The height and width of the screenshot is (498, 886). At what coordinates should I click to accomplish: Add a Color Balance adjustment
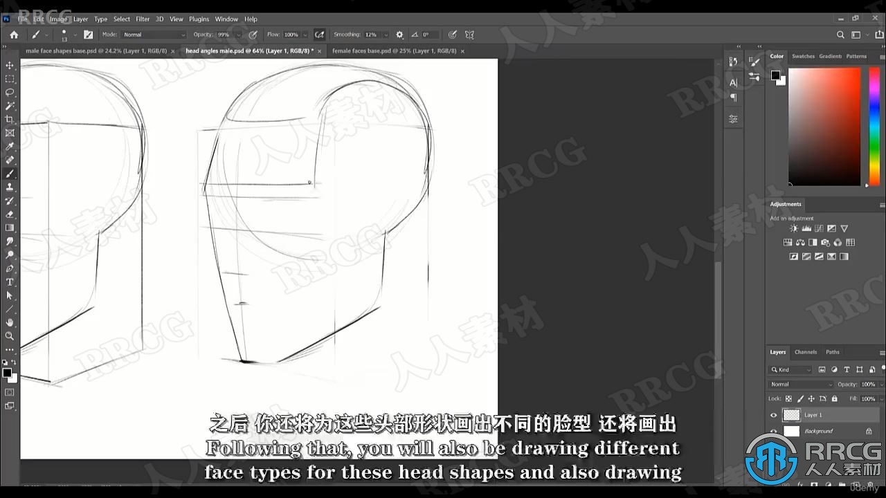click(x=800, y=243)
